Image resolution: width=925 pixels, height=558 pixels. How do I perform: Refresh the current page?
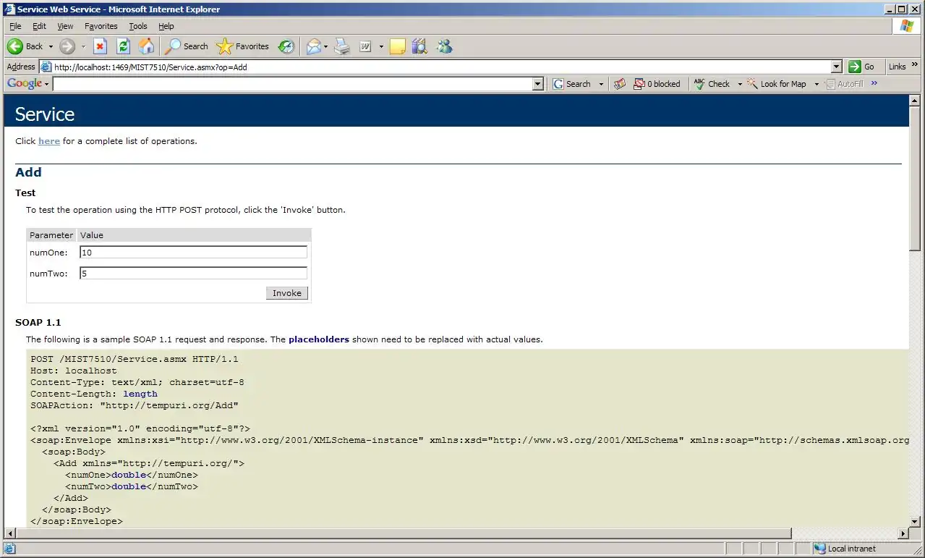(x=123, y=46)
